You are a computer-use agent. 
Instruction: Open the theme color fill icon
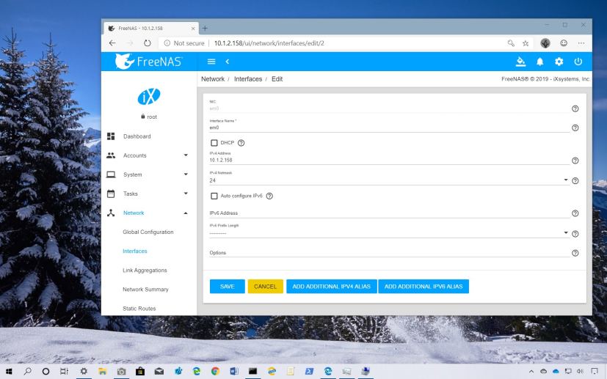click(520, 62)
